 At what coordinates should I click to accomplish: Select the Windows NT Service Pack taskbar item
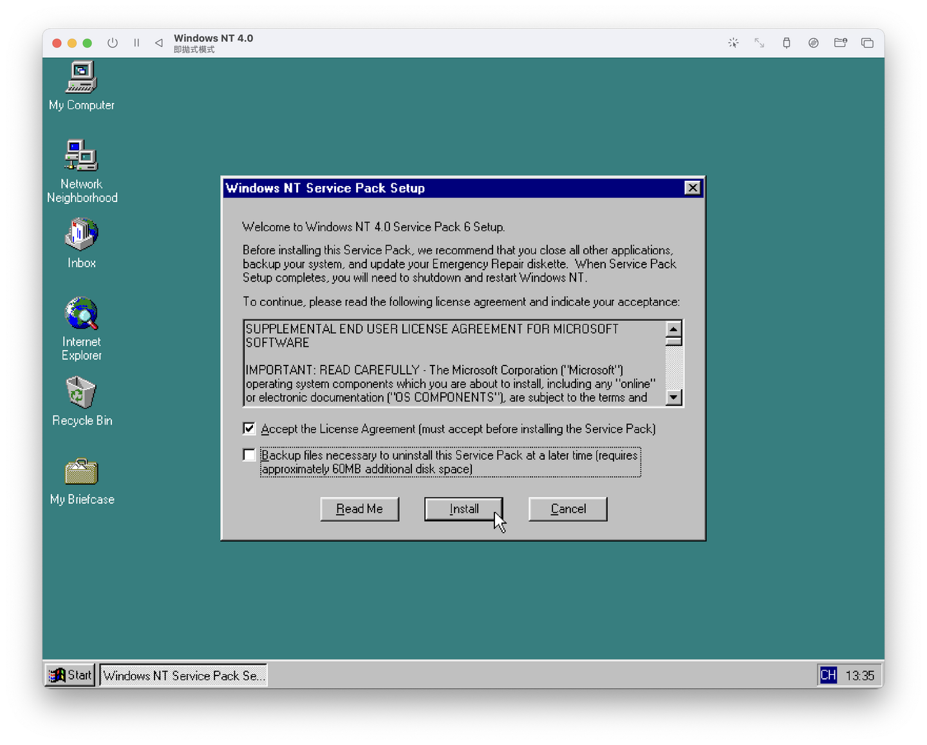coord(183,675)
